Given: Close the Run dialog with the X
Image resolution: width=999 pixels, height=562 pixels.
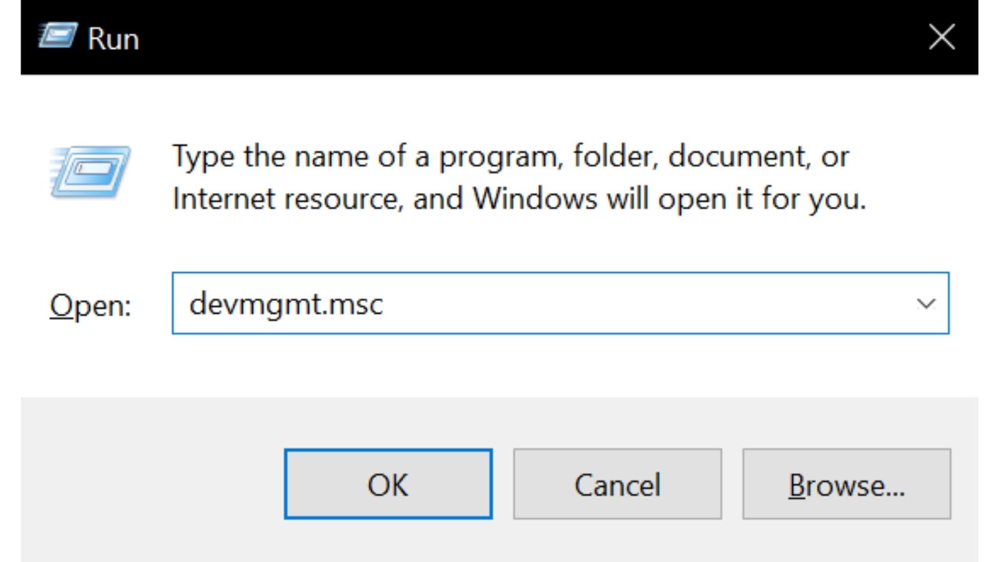Looking at the screenshot, I should (942, 37).
